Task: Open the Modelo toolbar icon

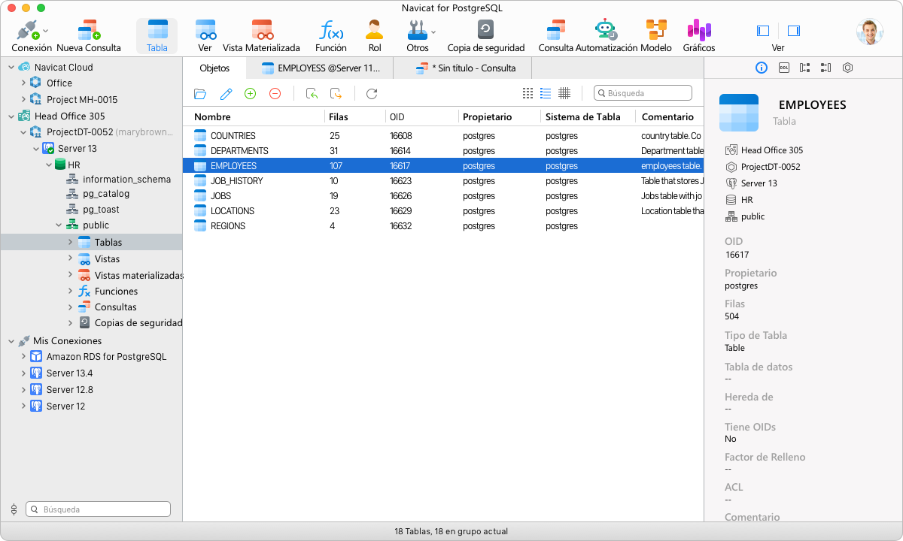Action: click(655, 31)
